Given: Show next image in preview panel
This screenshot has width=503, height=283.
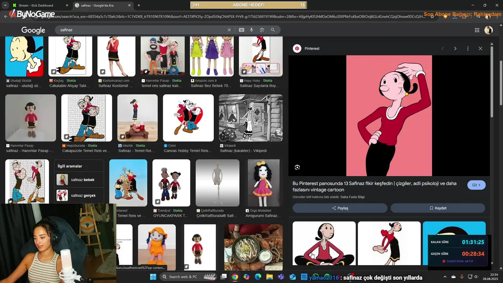Looking at the screenshot, I should coord(455,48).
